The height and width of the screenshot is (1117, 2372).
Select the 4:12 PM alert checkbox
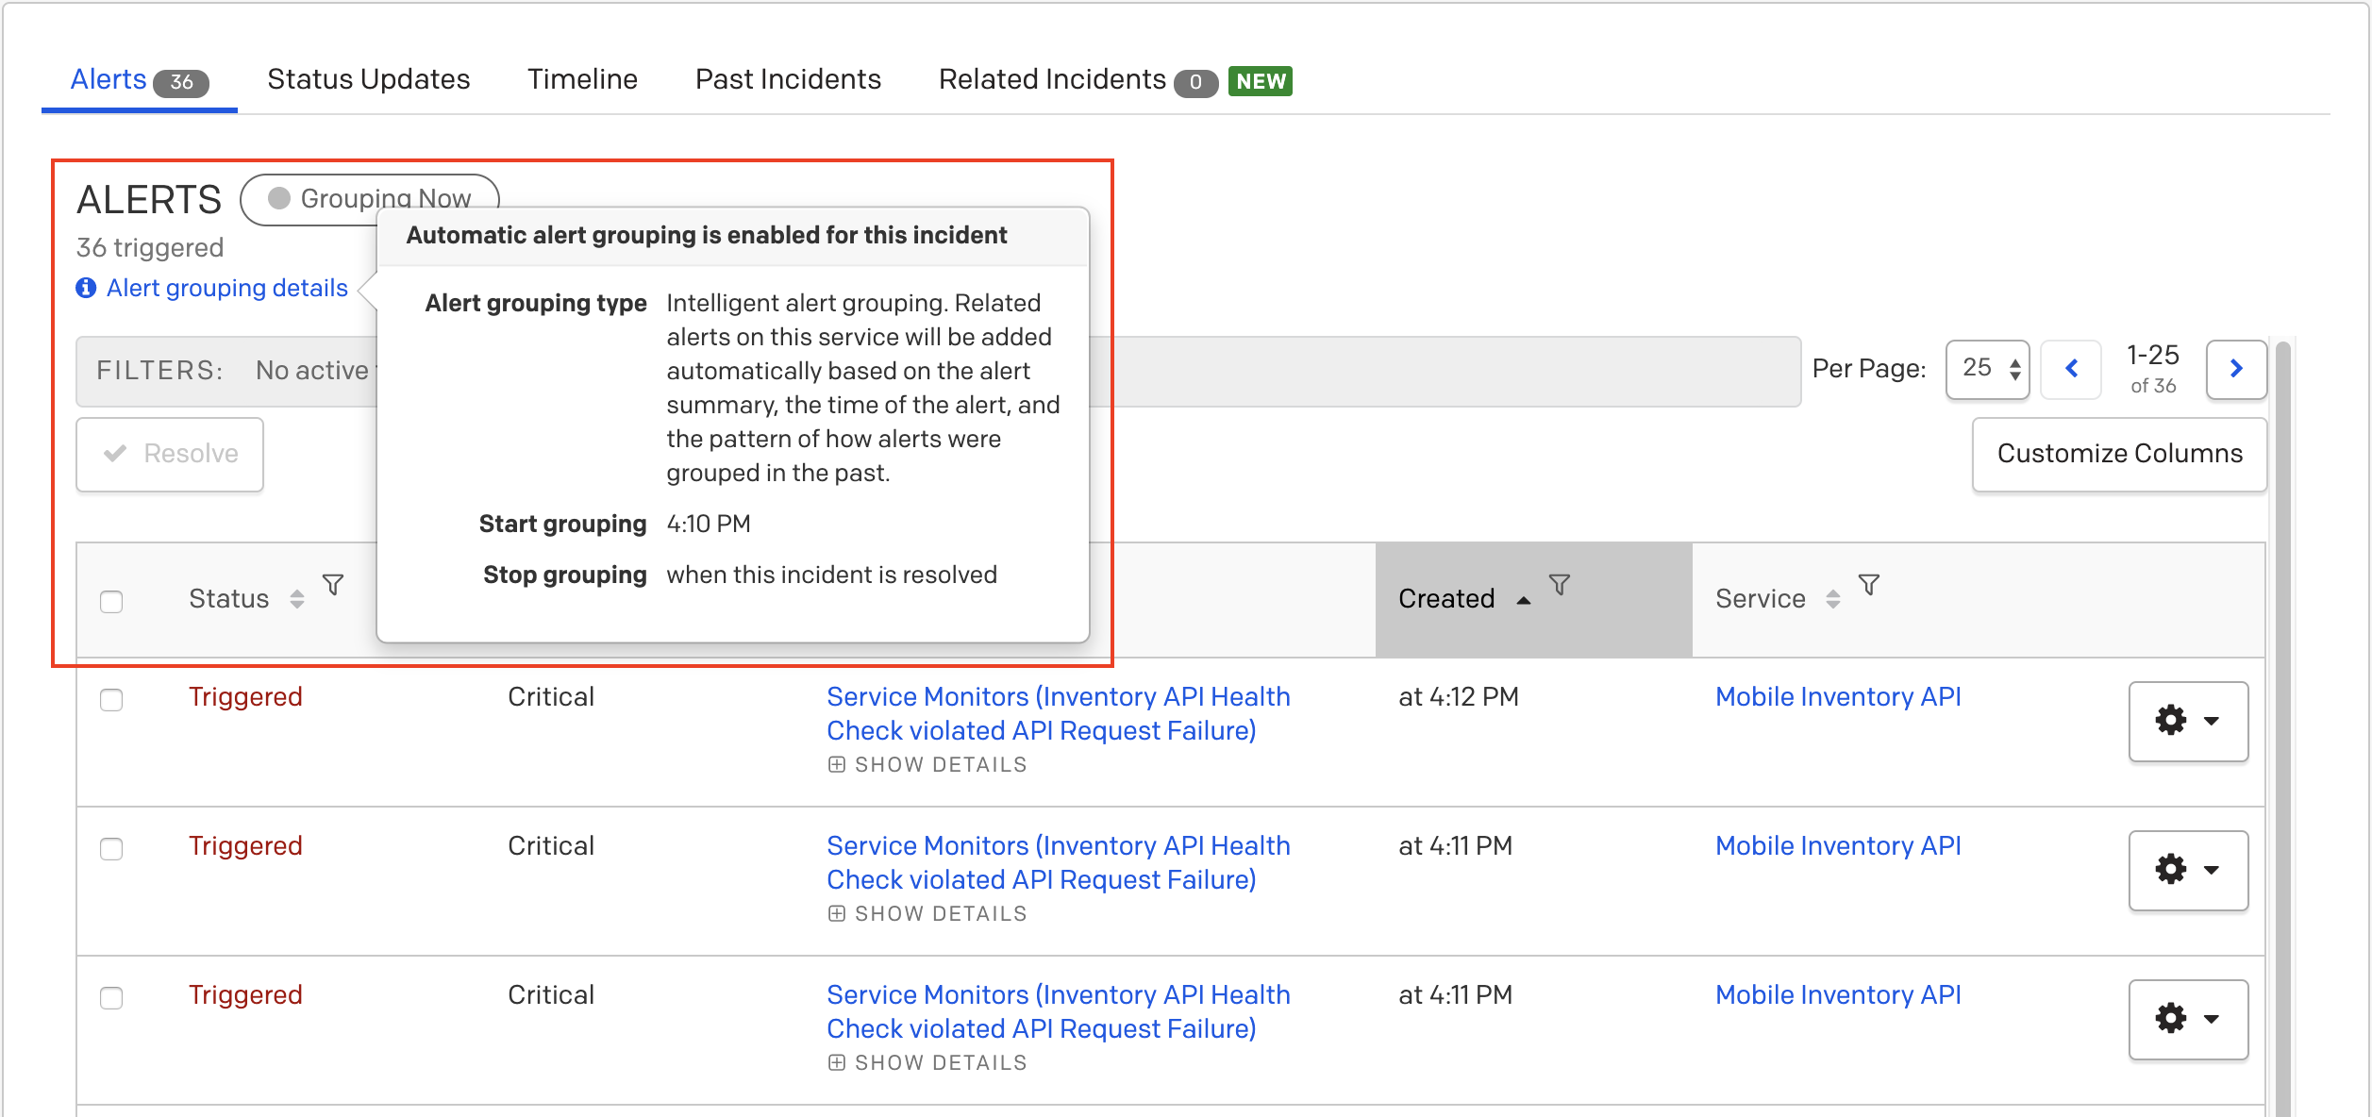coord(111,699)
